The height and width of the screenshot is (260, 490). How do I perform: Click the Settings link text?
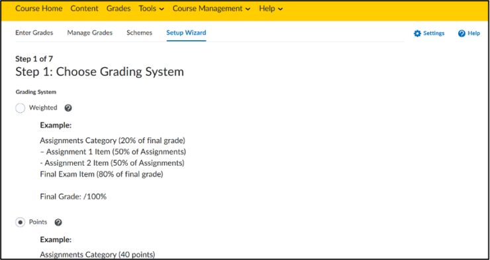434,33
